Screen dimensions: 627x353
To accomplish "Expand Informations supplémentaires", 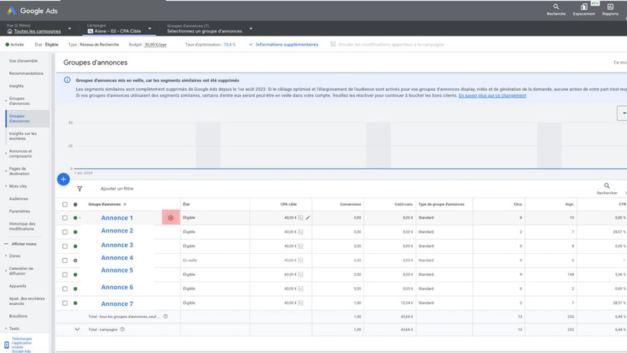I will pos(283,44).
